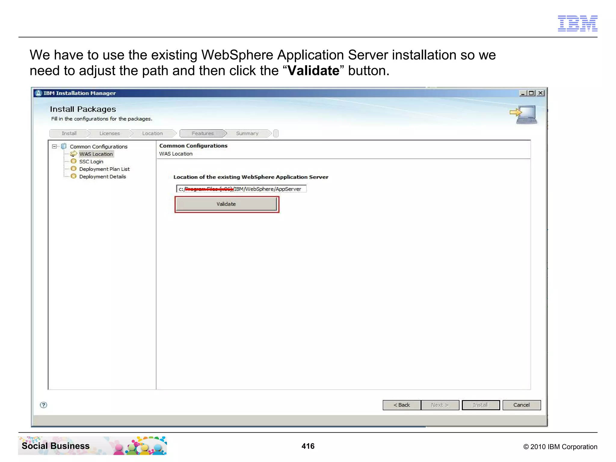Image resolution: width=616 pixels, height=462 pixels.
Task: Go to the Licenses wizard step
Action: click(109, 133)
